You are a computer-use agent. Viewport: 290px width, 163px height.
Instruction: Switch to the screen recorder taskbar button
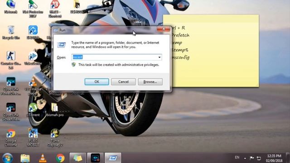95,158
